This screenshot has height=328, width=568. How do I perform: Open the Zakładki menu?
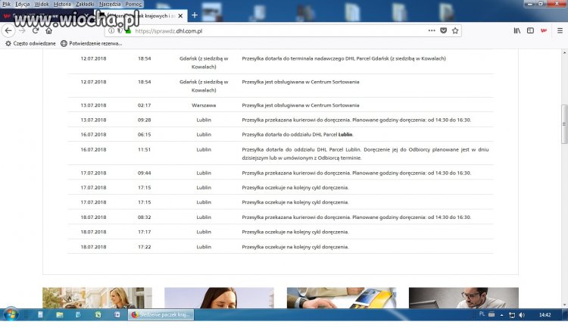click(85, 4)
